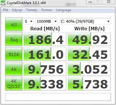Click the 512K read value 161.0
The width and height of the screenshot is (116, 105).
[45, 54]
